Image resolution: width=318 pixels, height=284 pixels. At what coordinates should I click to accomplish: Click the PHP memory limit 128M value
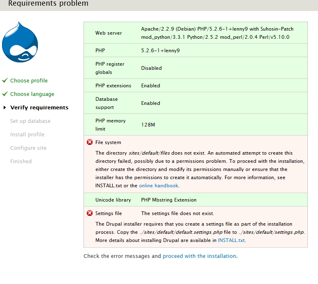(x=148, y=125)
